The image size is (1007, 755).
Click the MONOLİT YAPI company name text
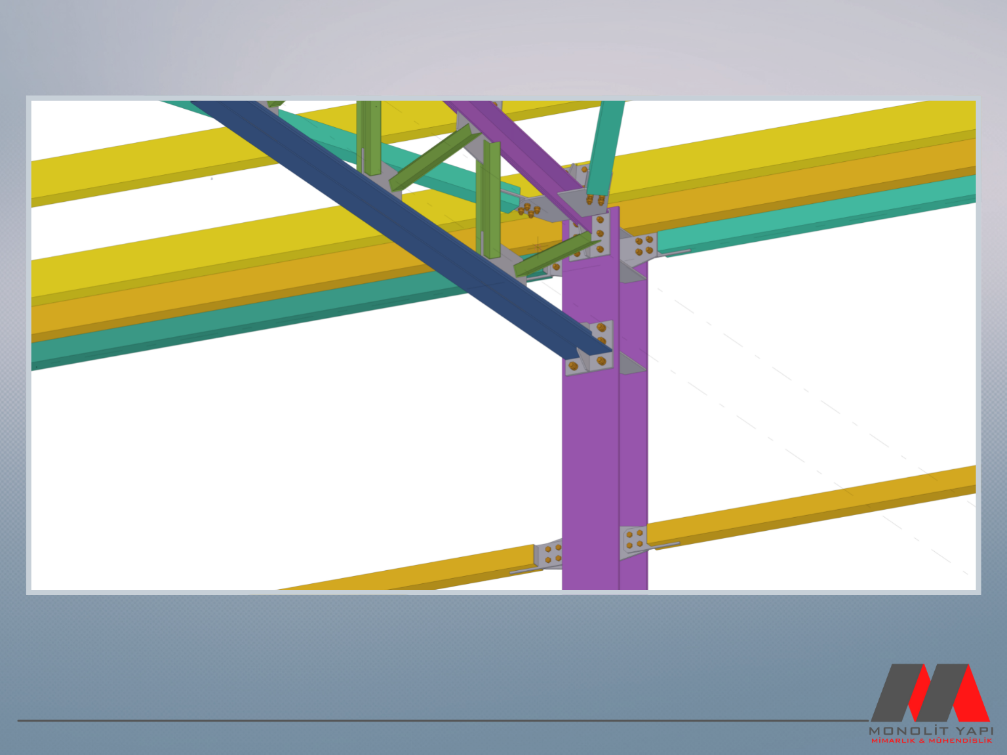click(x=930, y=730)
